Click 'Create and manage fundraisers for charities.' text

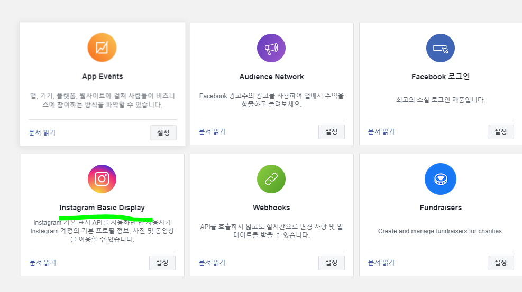441,231
